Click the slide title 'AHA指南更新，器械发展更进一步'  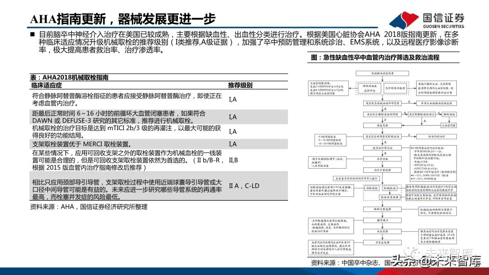pos(123,19)
